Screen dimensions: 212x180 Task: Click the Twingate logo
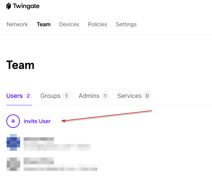click(23, 6)
